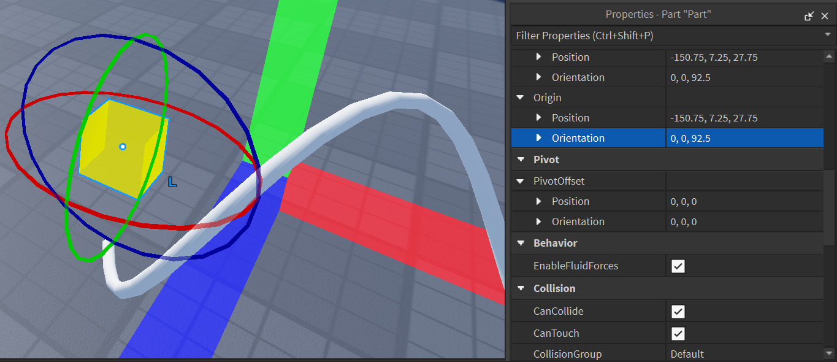Expand Position under Origin
This screenshot has width=837, height=362.
coord(539,118)
